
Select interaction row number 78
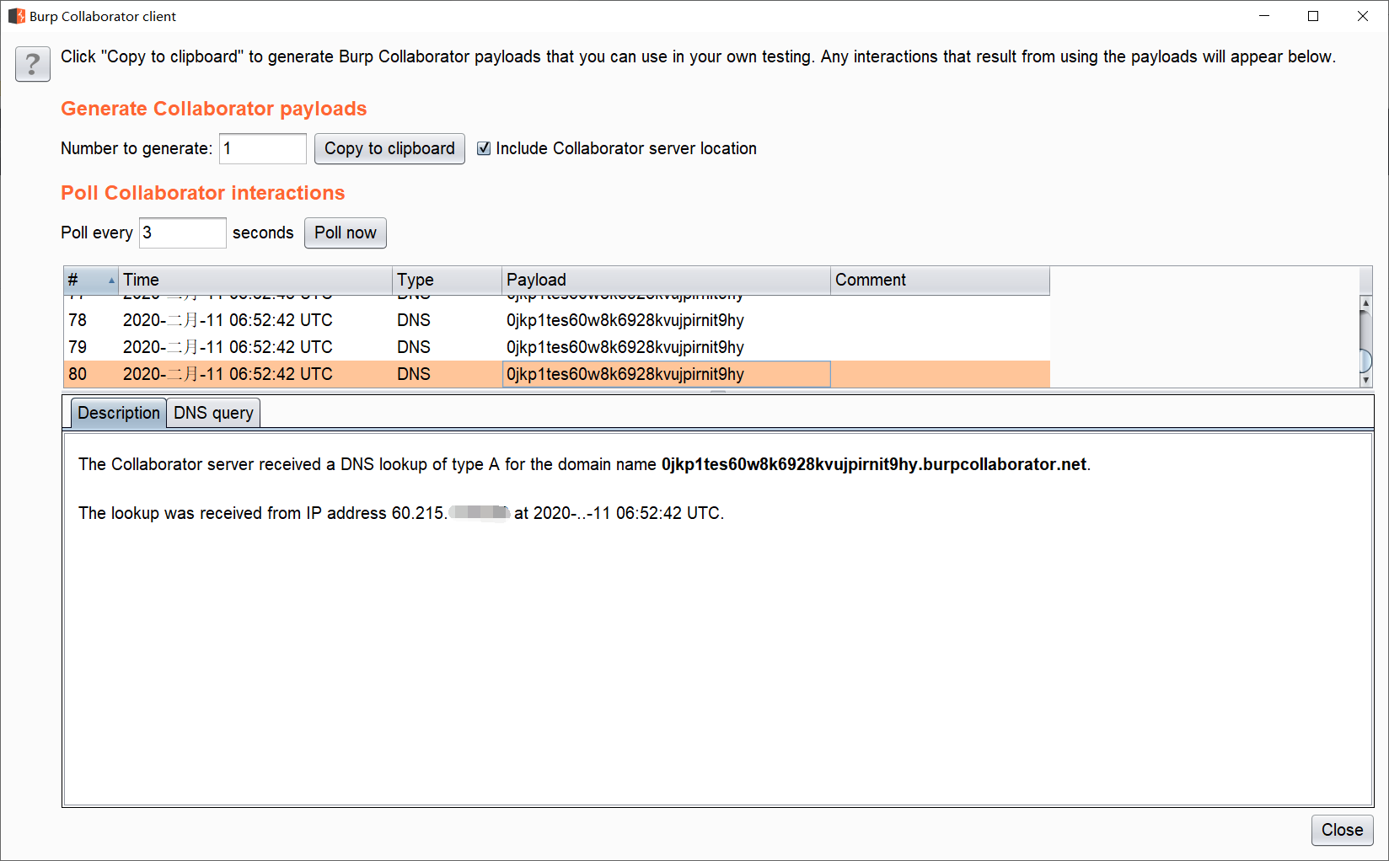click(556, 320)
